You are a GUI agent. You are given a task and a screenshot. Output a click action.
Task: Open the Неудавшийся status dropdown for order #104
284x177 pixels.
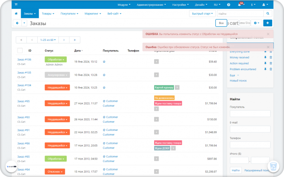tap(57, 87)
